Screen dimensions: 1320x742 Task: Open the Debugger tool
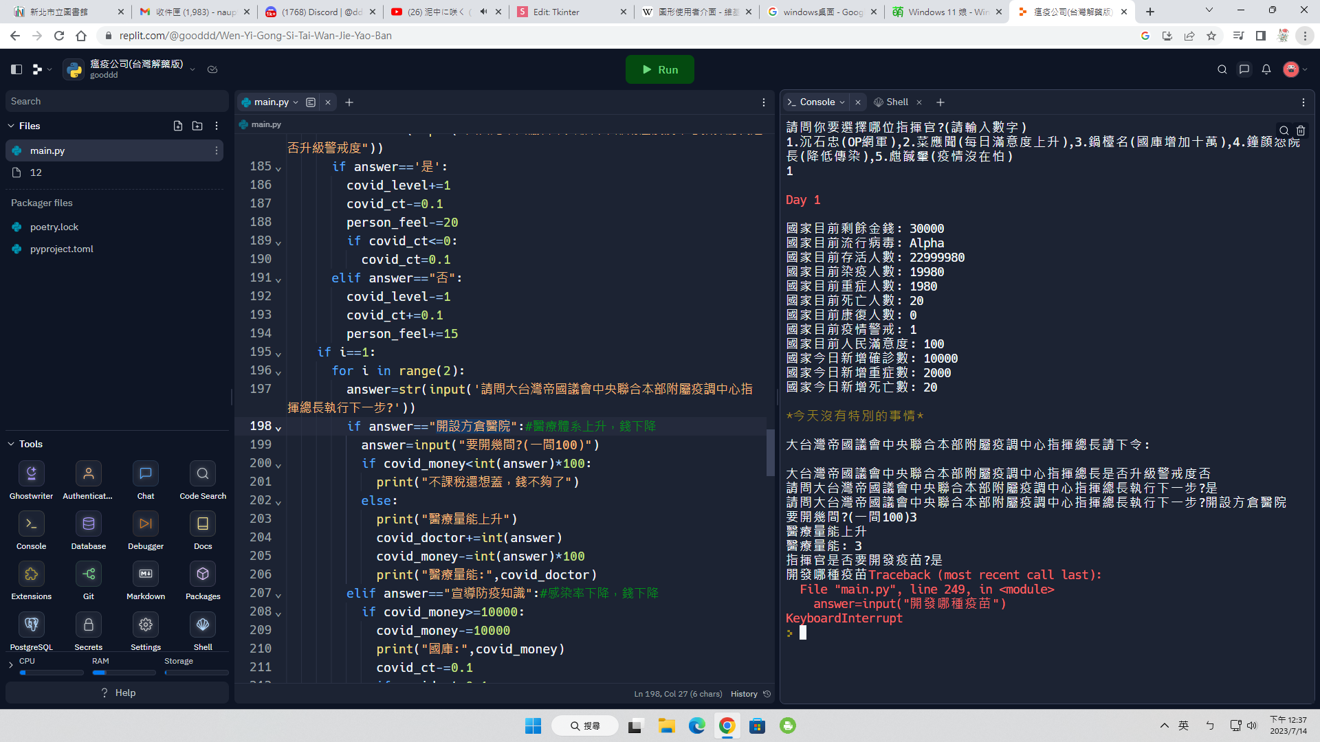pos(145,524)
